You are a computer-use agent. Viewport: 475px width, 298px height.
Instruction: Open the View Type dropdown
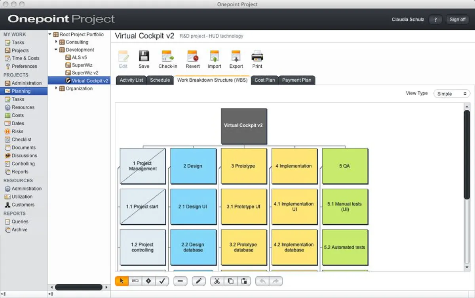(452, 94)
